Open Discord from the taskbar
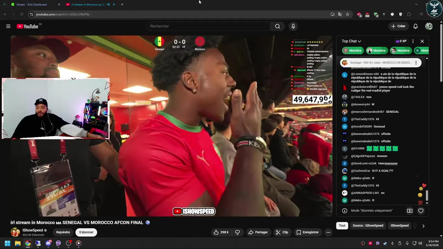Image resolution: width=443 pixels, height=249 pixels. pos(48,243)
